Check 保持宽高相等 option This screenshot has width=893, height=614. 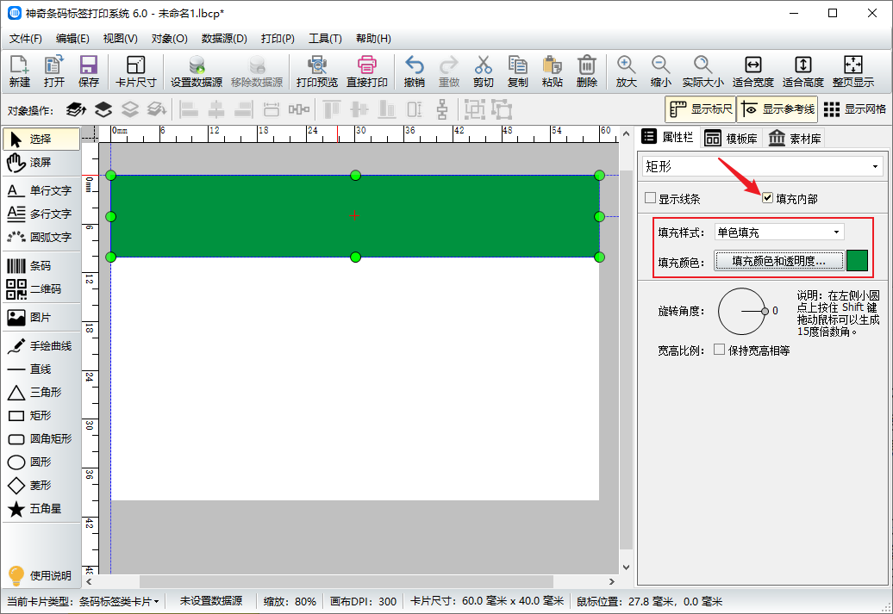pos(720,350)
